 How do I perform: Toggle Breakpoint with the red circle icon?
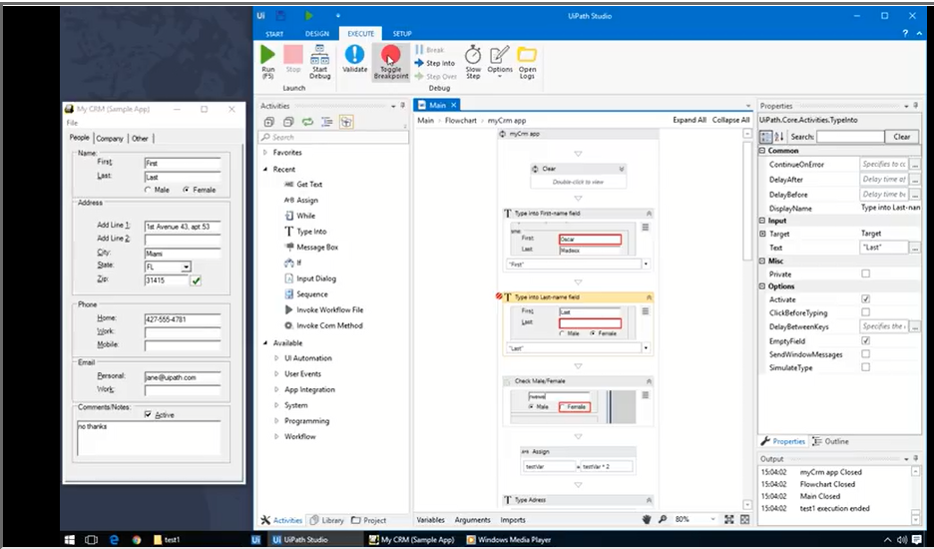[390, 55]
